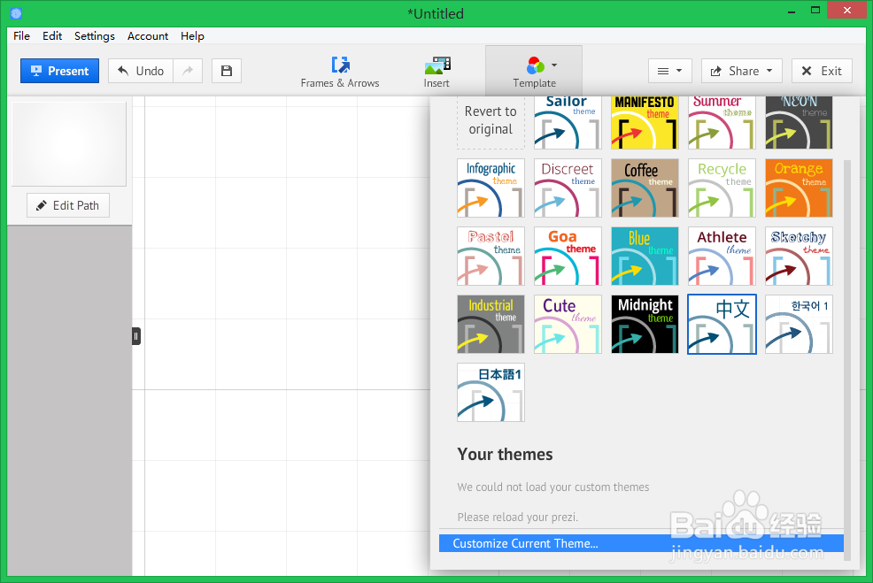Image resolution: width=873 pixels, height=583 pixels.
Task: Apply the Coffee theme
Action: click(645, 188)
